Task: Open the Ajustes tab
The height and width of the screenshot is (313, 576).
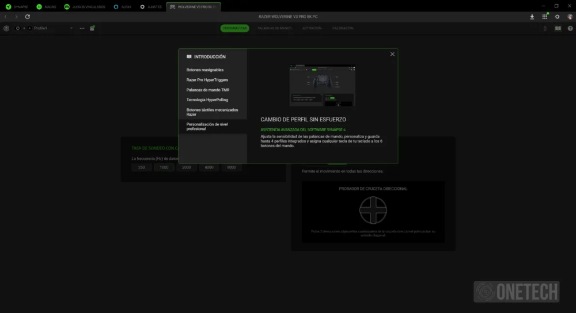Action: point(150,6)
